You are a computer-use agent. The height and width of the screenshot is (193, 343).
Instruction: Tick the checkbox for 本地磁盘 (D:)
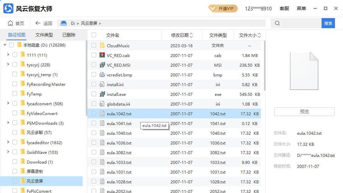[x=11, y=45]
